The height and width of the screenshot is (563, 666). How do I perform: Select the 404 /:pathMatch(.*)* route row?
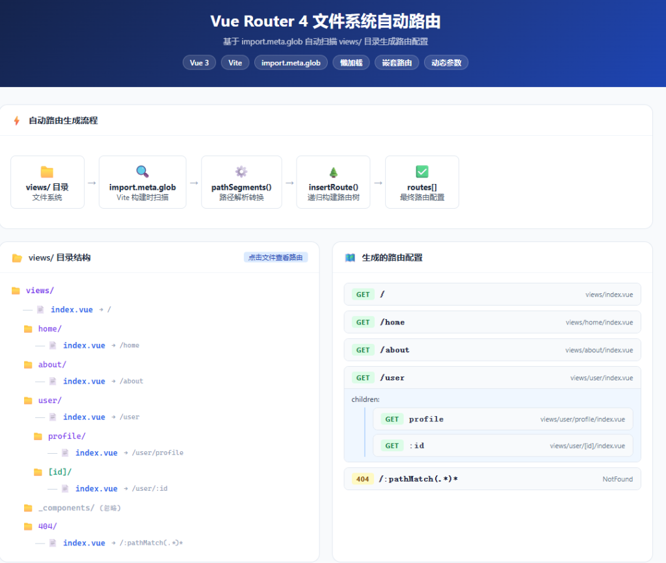tap(492, 479)
